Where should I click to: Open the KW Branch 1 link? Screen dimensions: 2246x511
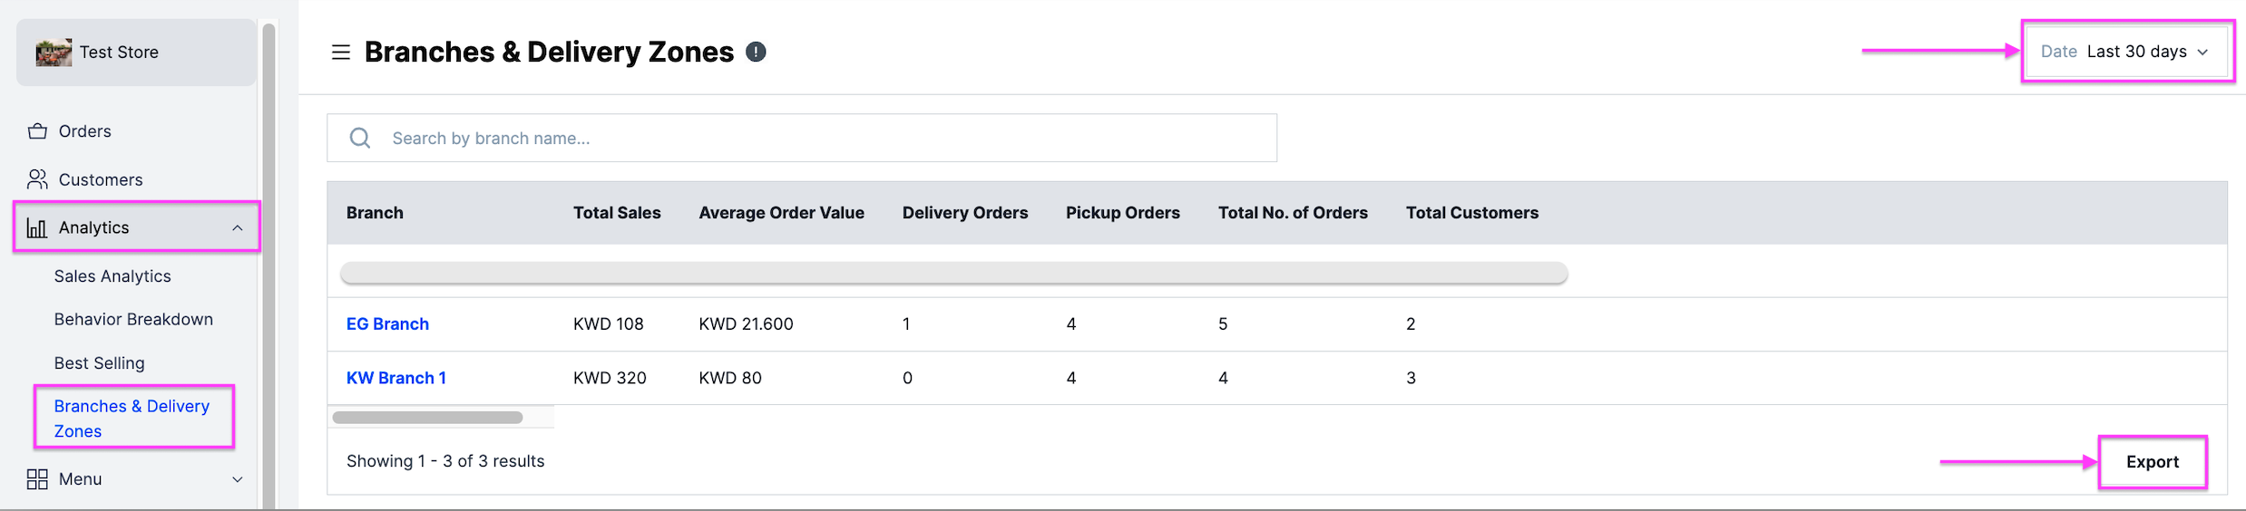coord(396,378)
